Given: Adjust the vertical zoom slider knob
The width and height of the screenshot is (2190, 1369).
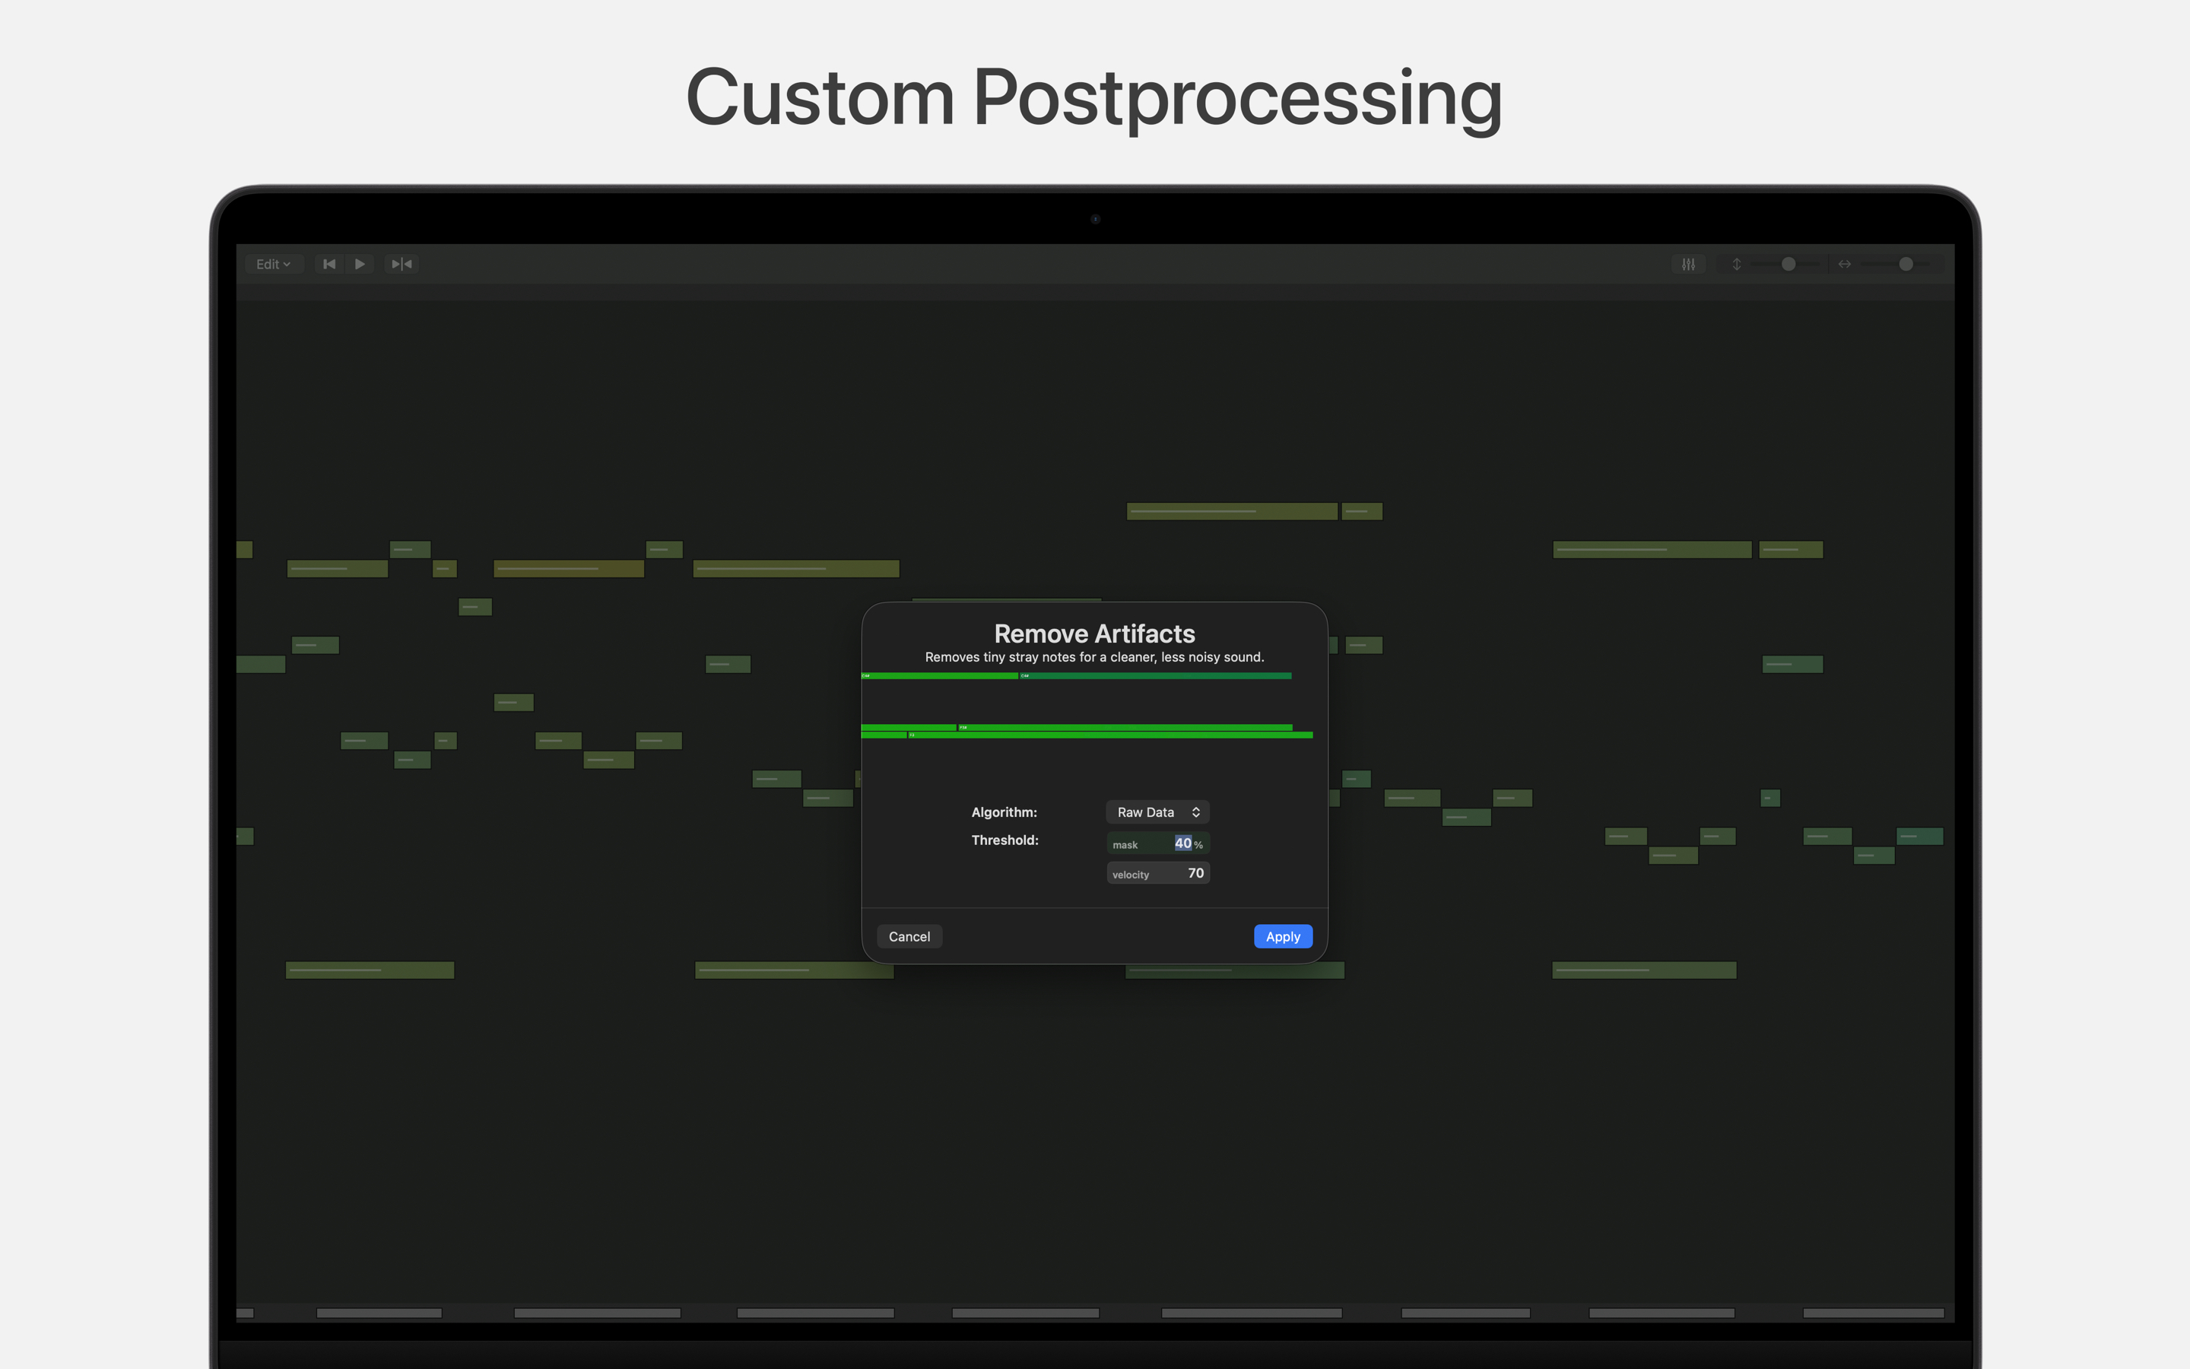Looking at the screenshot, I should click(1788, 265).
